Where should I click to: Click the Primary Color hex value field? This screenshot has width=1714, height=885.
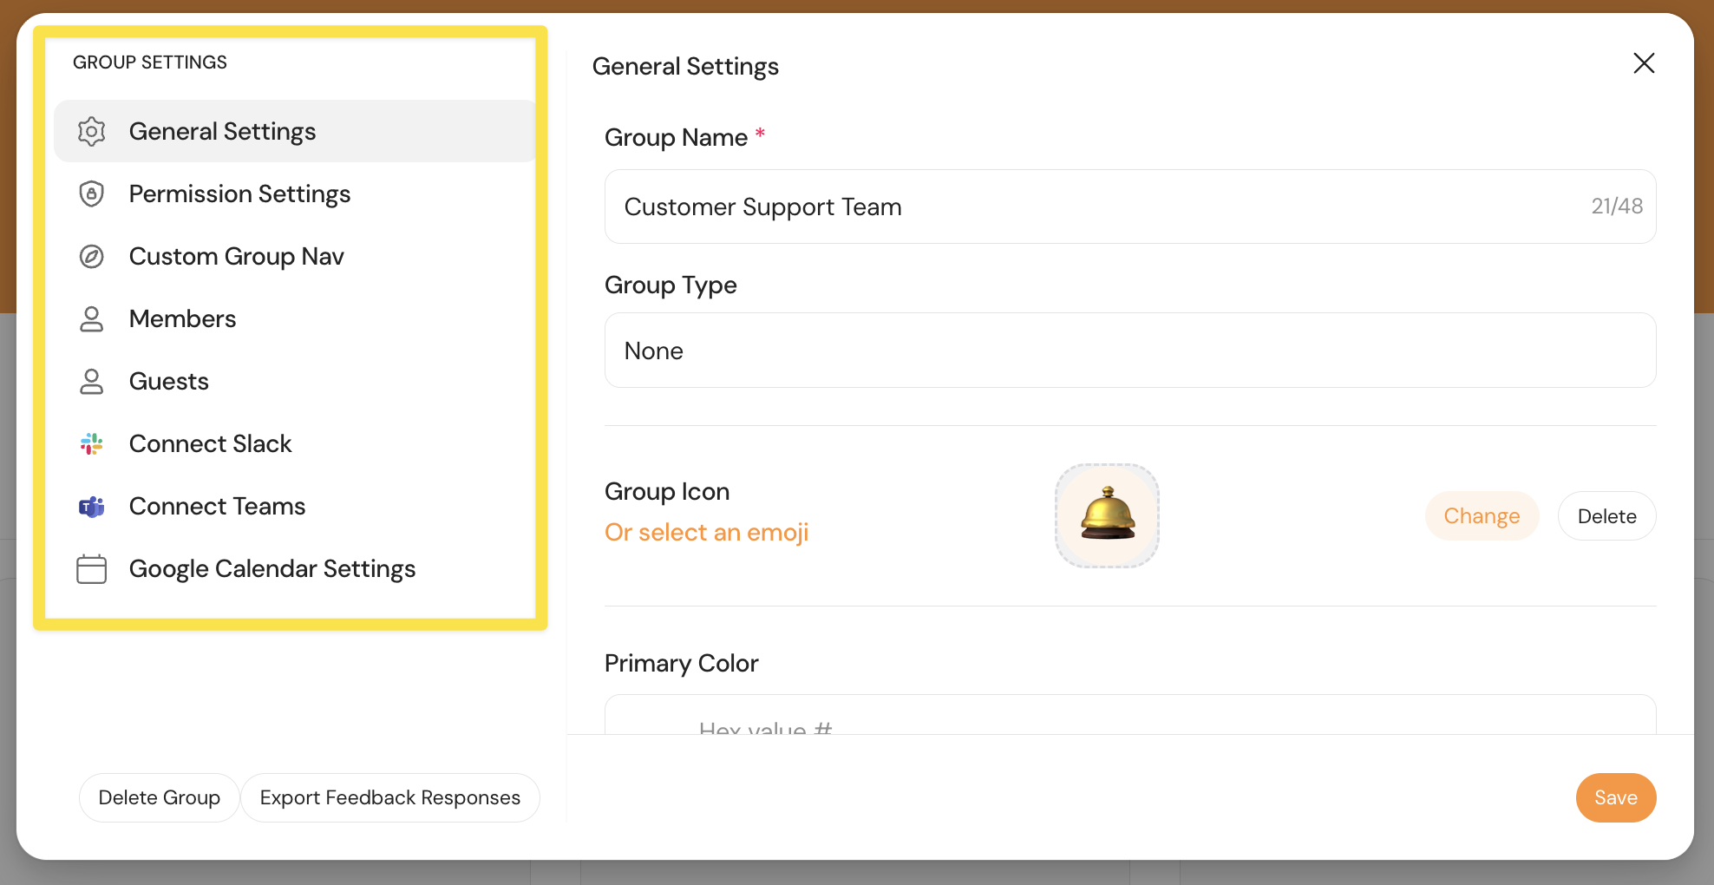tap(1130, 715)
